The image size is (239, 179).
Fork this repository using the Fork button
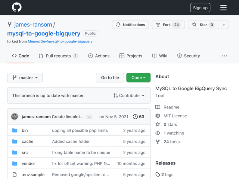point(168,25)
